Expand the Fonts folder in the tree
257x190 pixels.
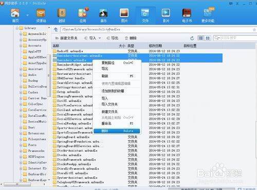(21, 145)
